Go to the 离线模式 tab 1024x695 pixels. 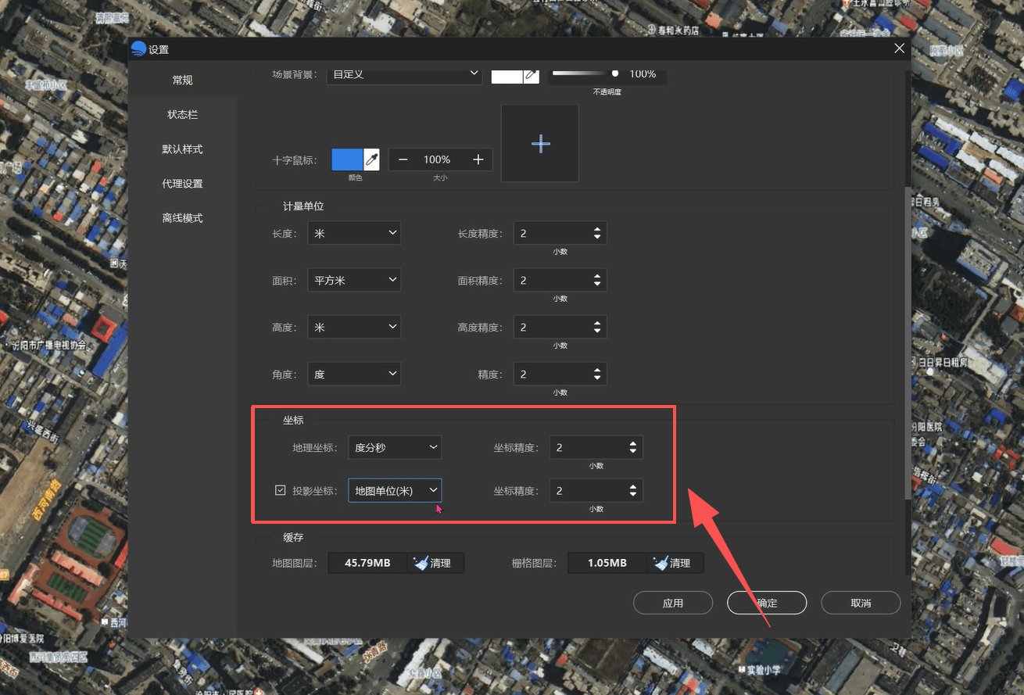tap(182, 217)
